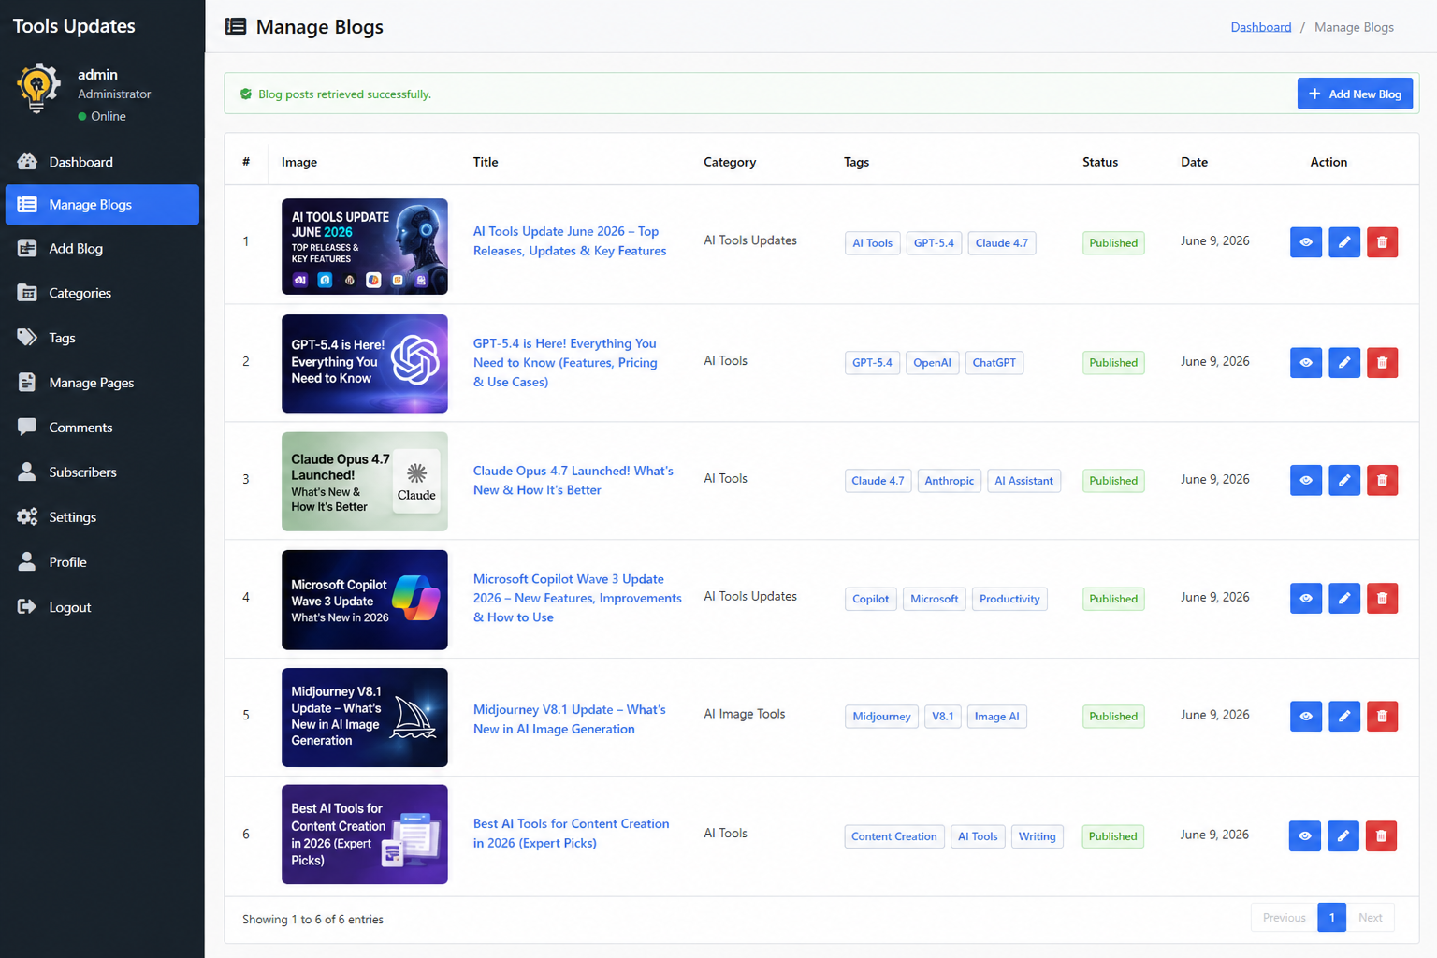Click the Previous pagination button
This screenshot has width=1437, height=958.
click(x=1284, y=918)
